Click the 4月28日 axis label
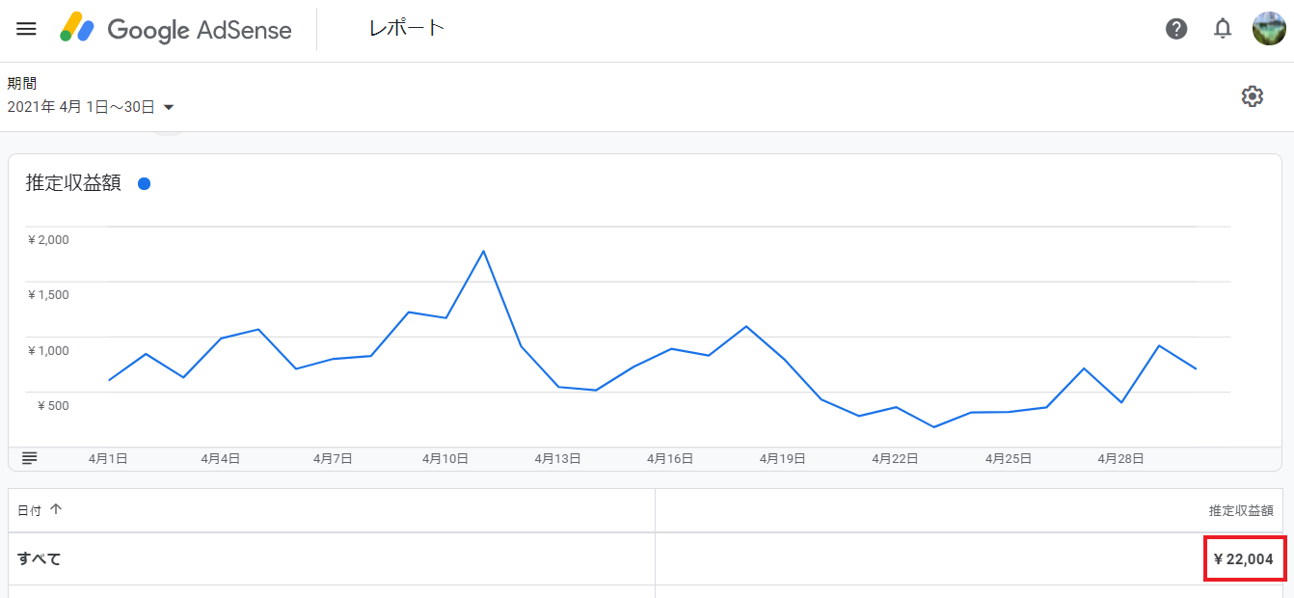The height and width of the screenshot is (598, 1294). pos(1120,459)
